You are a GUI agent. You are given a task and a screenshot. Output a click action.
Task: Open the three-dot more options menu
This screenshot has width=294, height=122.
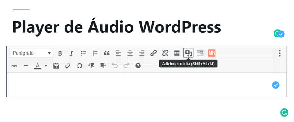pos(280,53)
